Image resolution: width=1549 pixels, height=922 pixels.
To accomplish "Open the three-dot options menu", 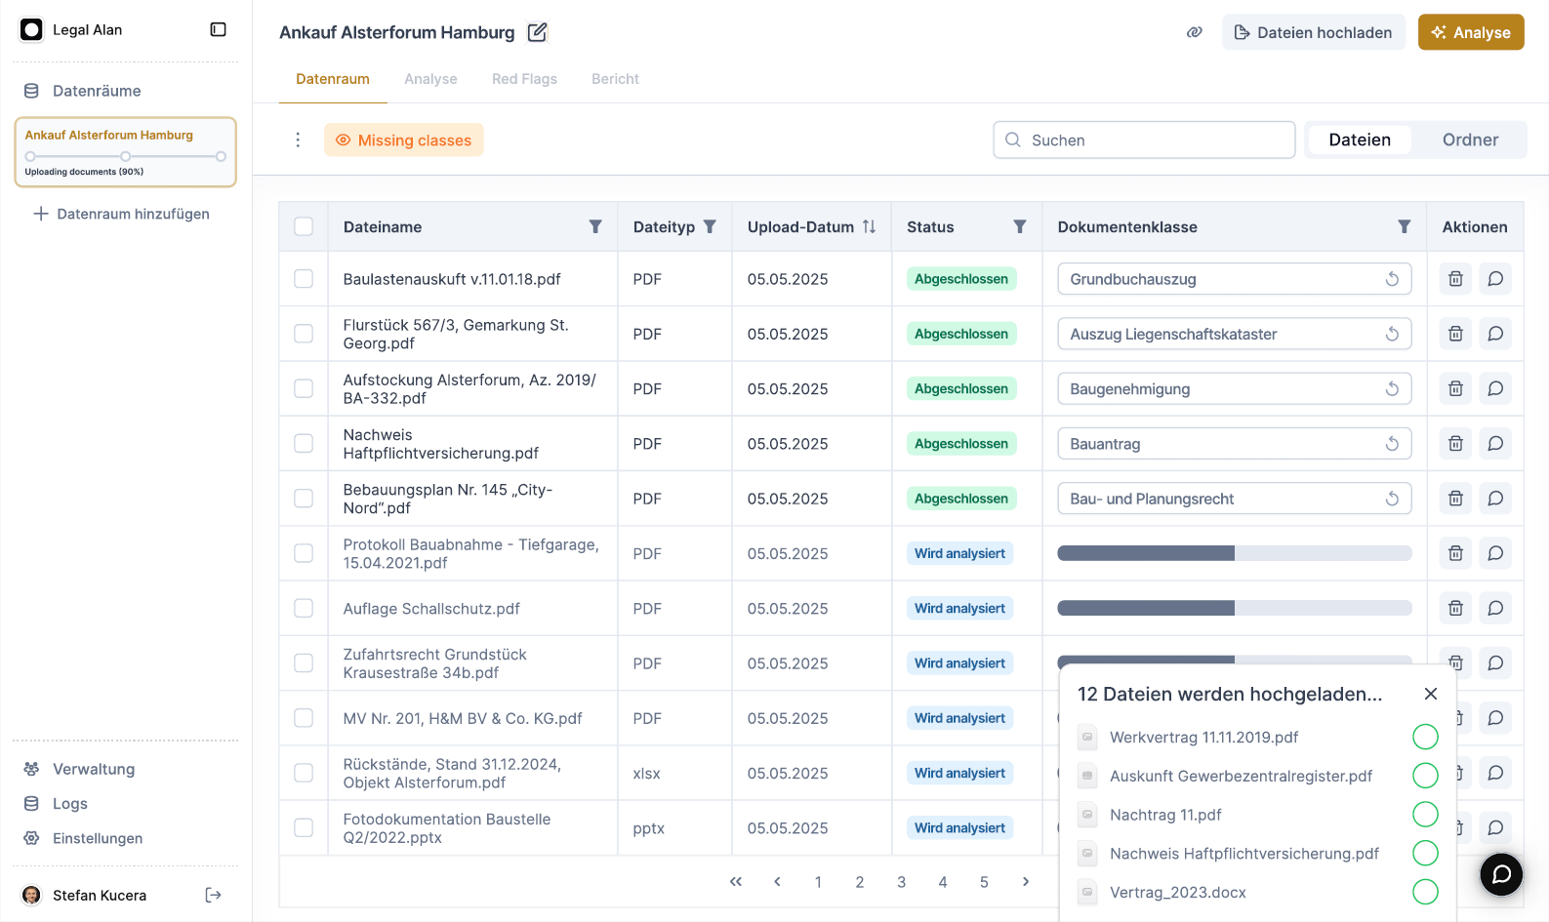I will pyautogui.click(x=298, y=140).
